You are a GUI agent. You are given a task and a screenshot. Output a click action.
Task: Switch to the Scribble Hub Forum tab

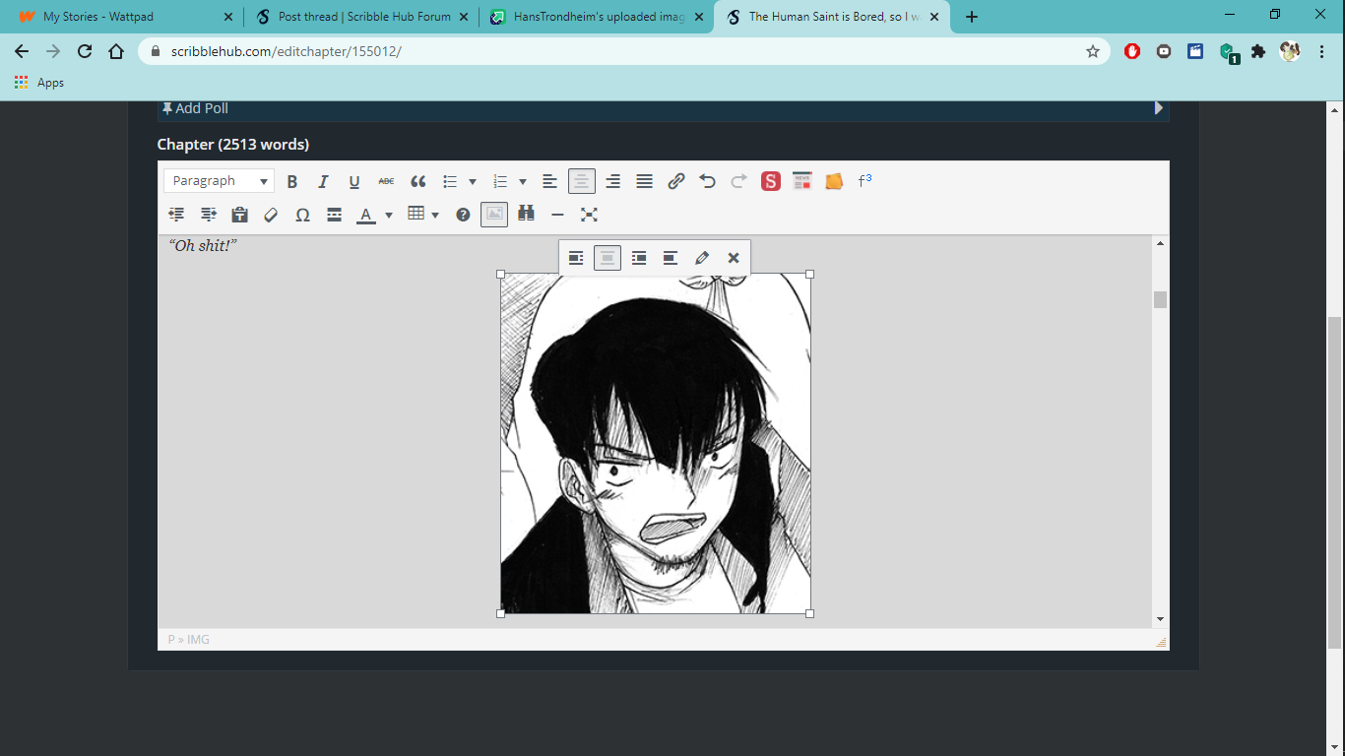tap(360, 17)
